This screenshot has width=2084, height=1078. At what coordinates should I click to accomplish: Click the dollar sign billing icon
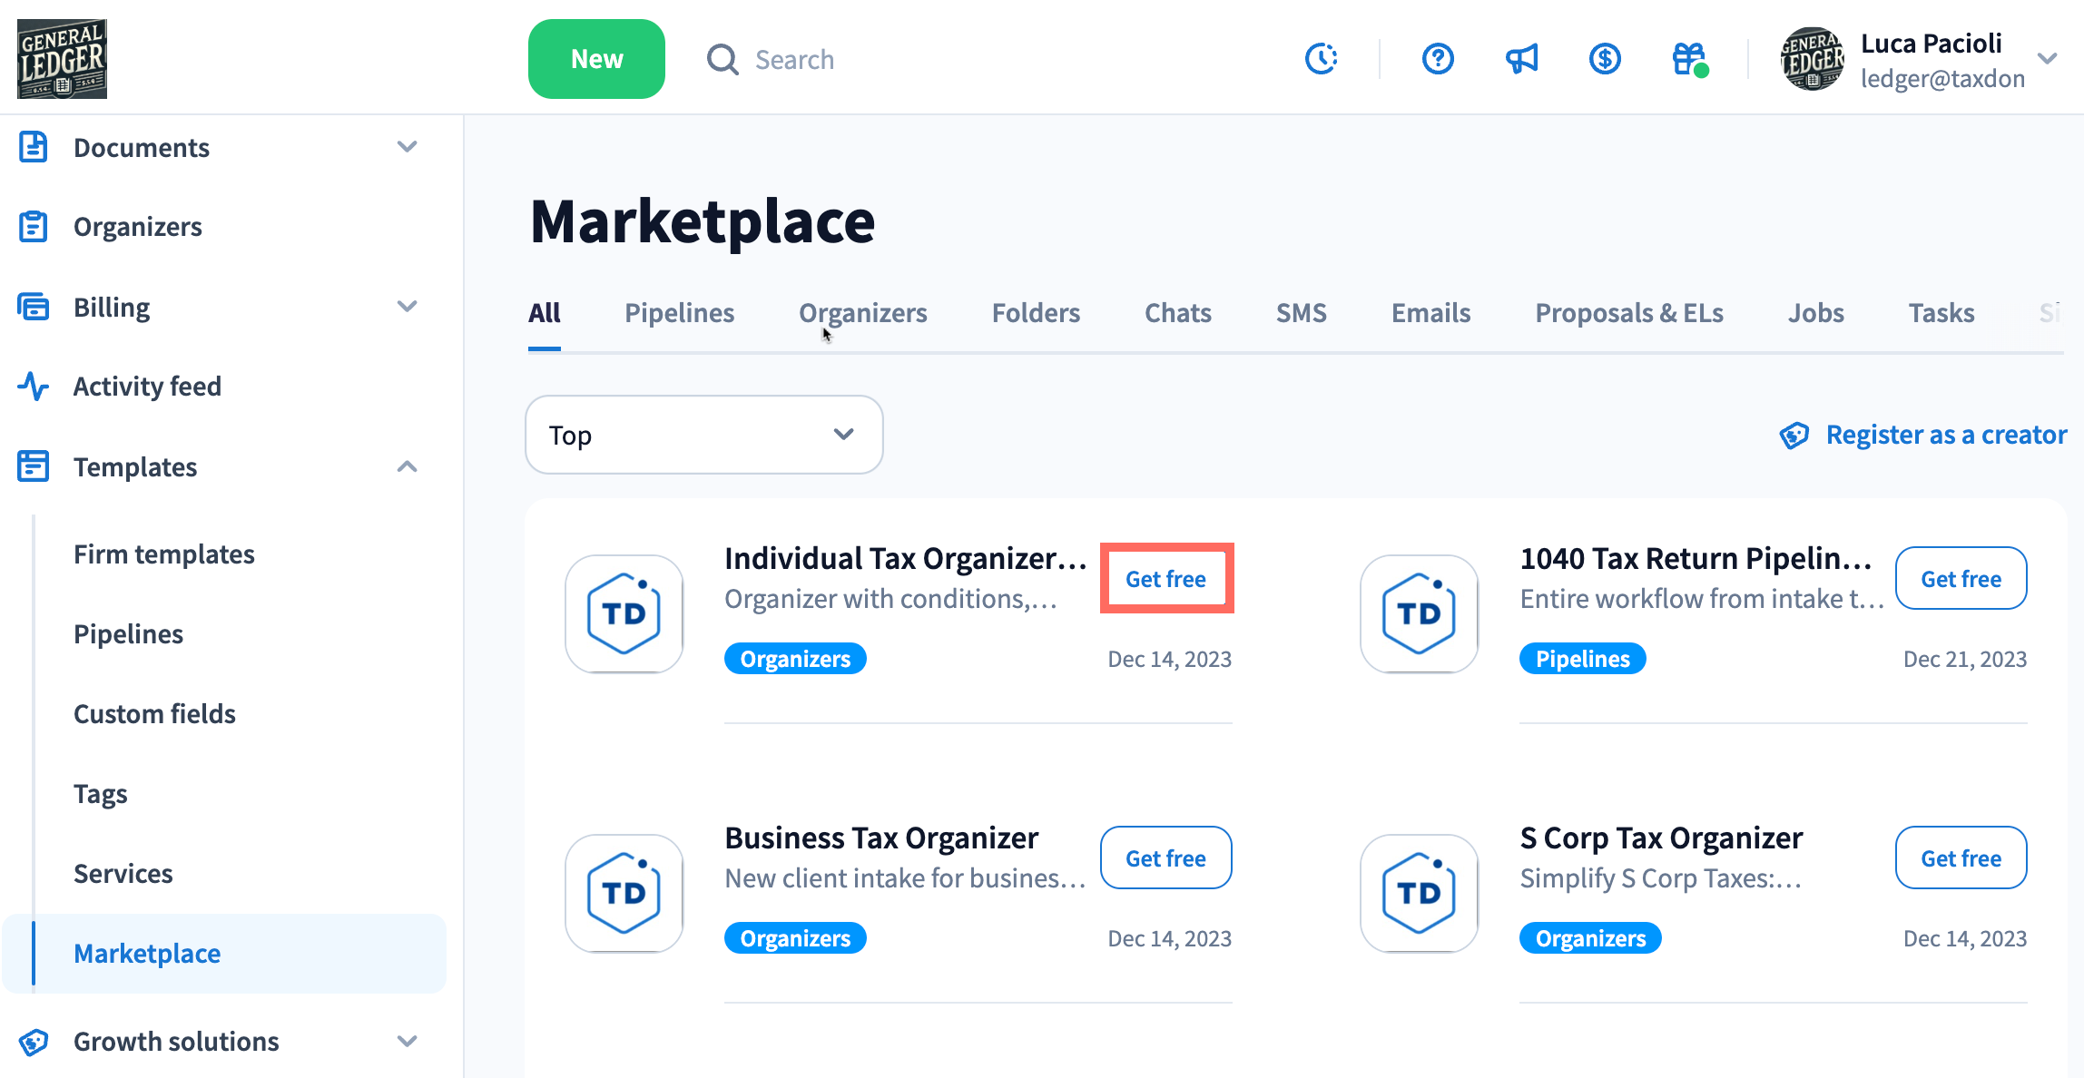1605,59
